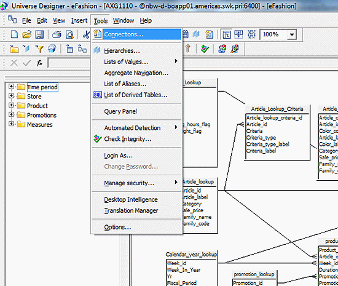
Task: Open the 100% zoom dropdown arrow
Action: point(292,34)
